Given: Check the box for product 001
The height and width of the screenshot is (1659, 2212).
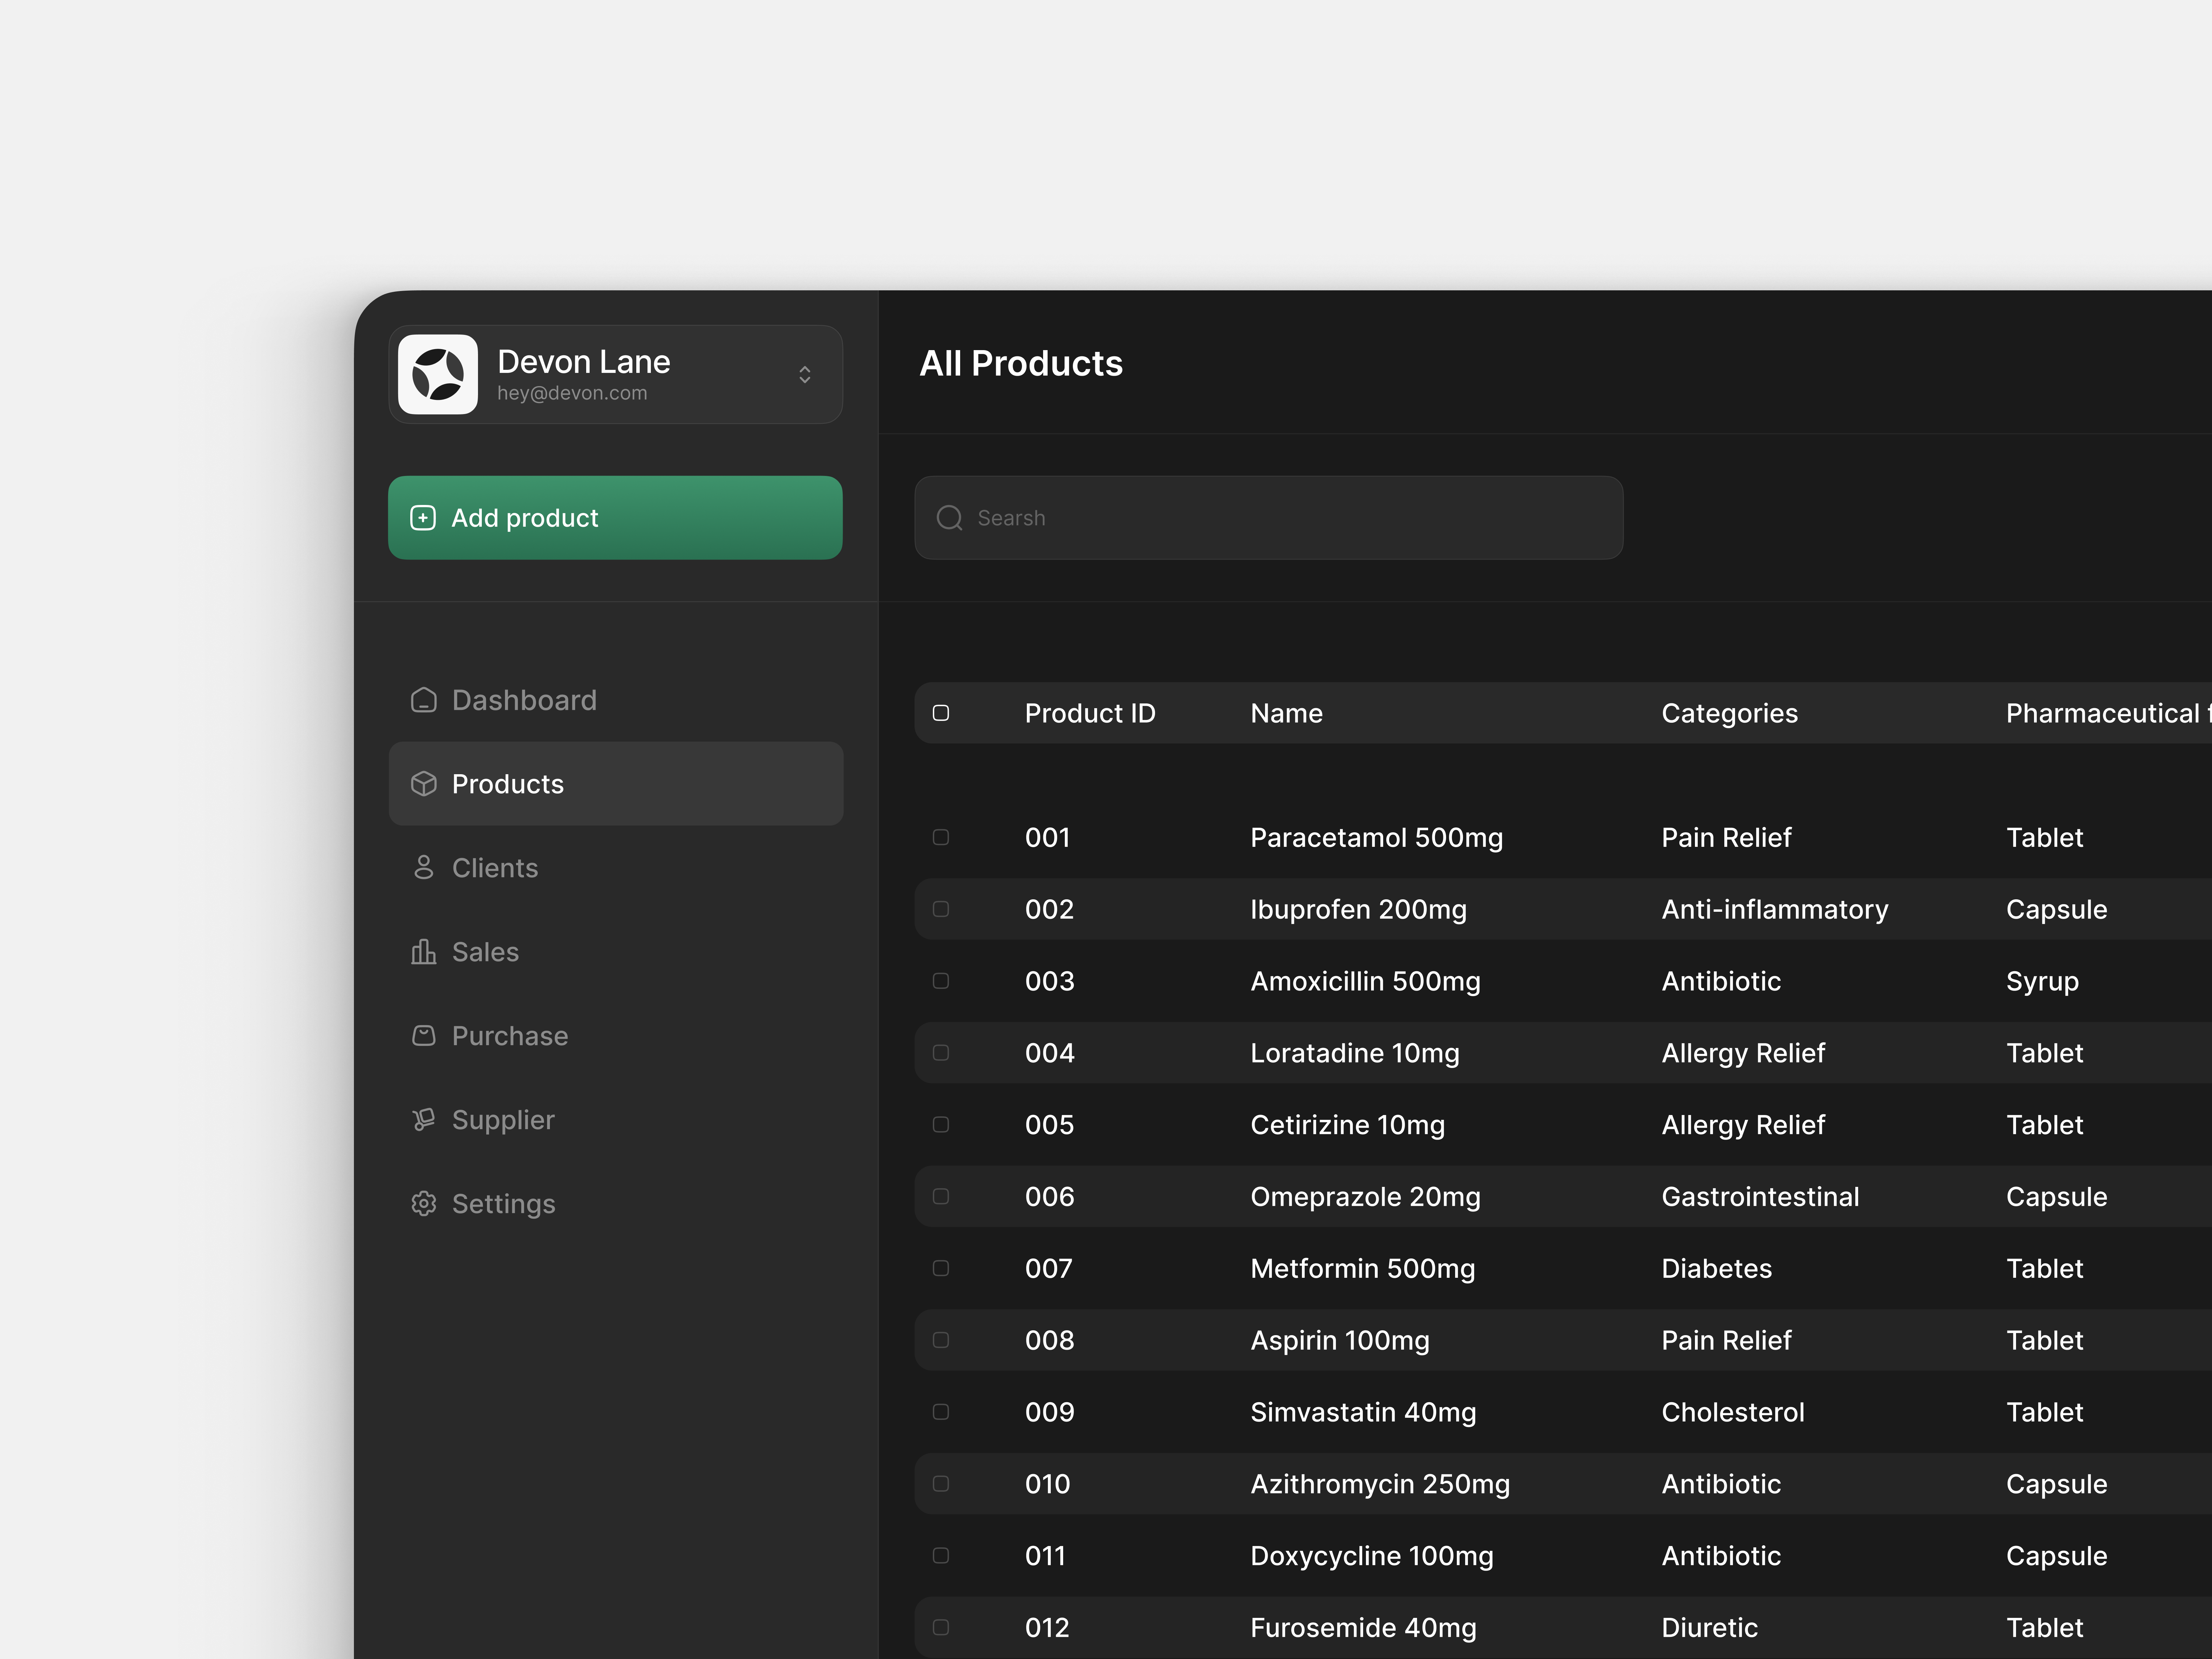Looking at the screenshot, I should [941, 837].
